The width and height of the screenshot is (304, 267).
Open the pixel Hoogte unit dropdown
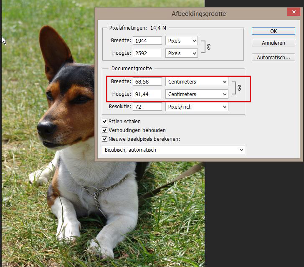tap(182, 53)
